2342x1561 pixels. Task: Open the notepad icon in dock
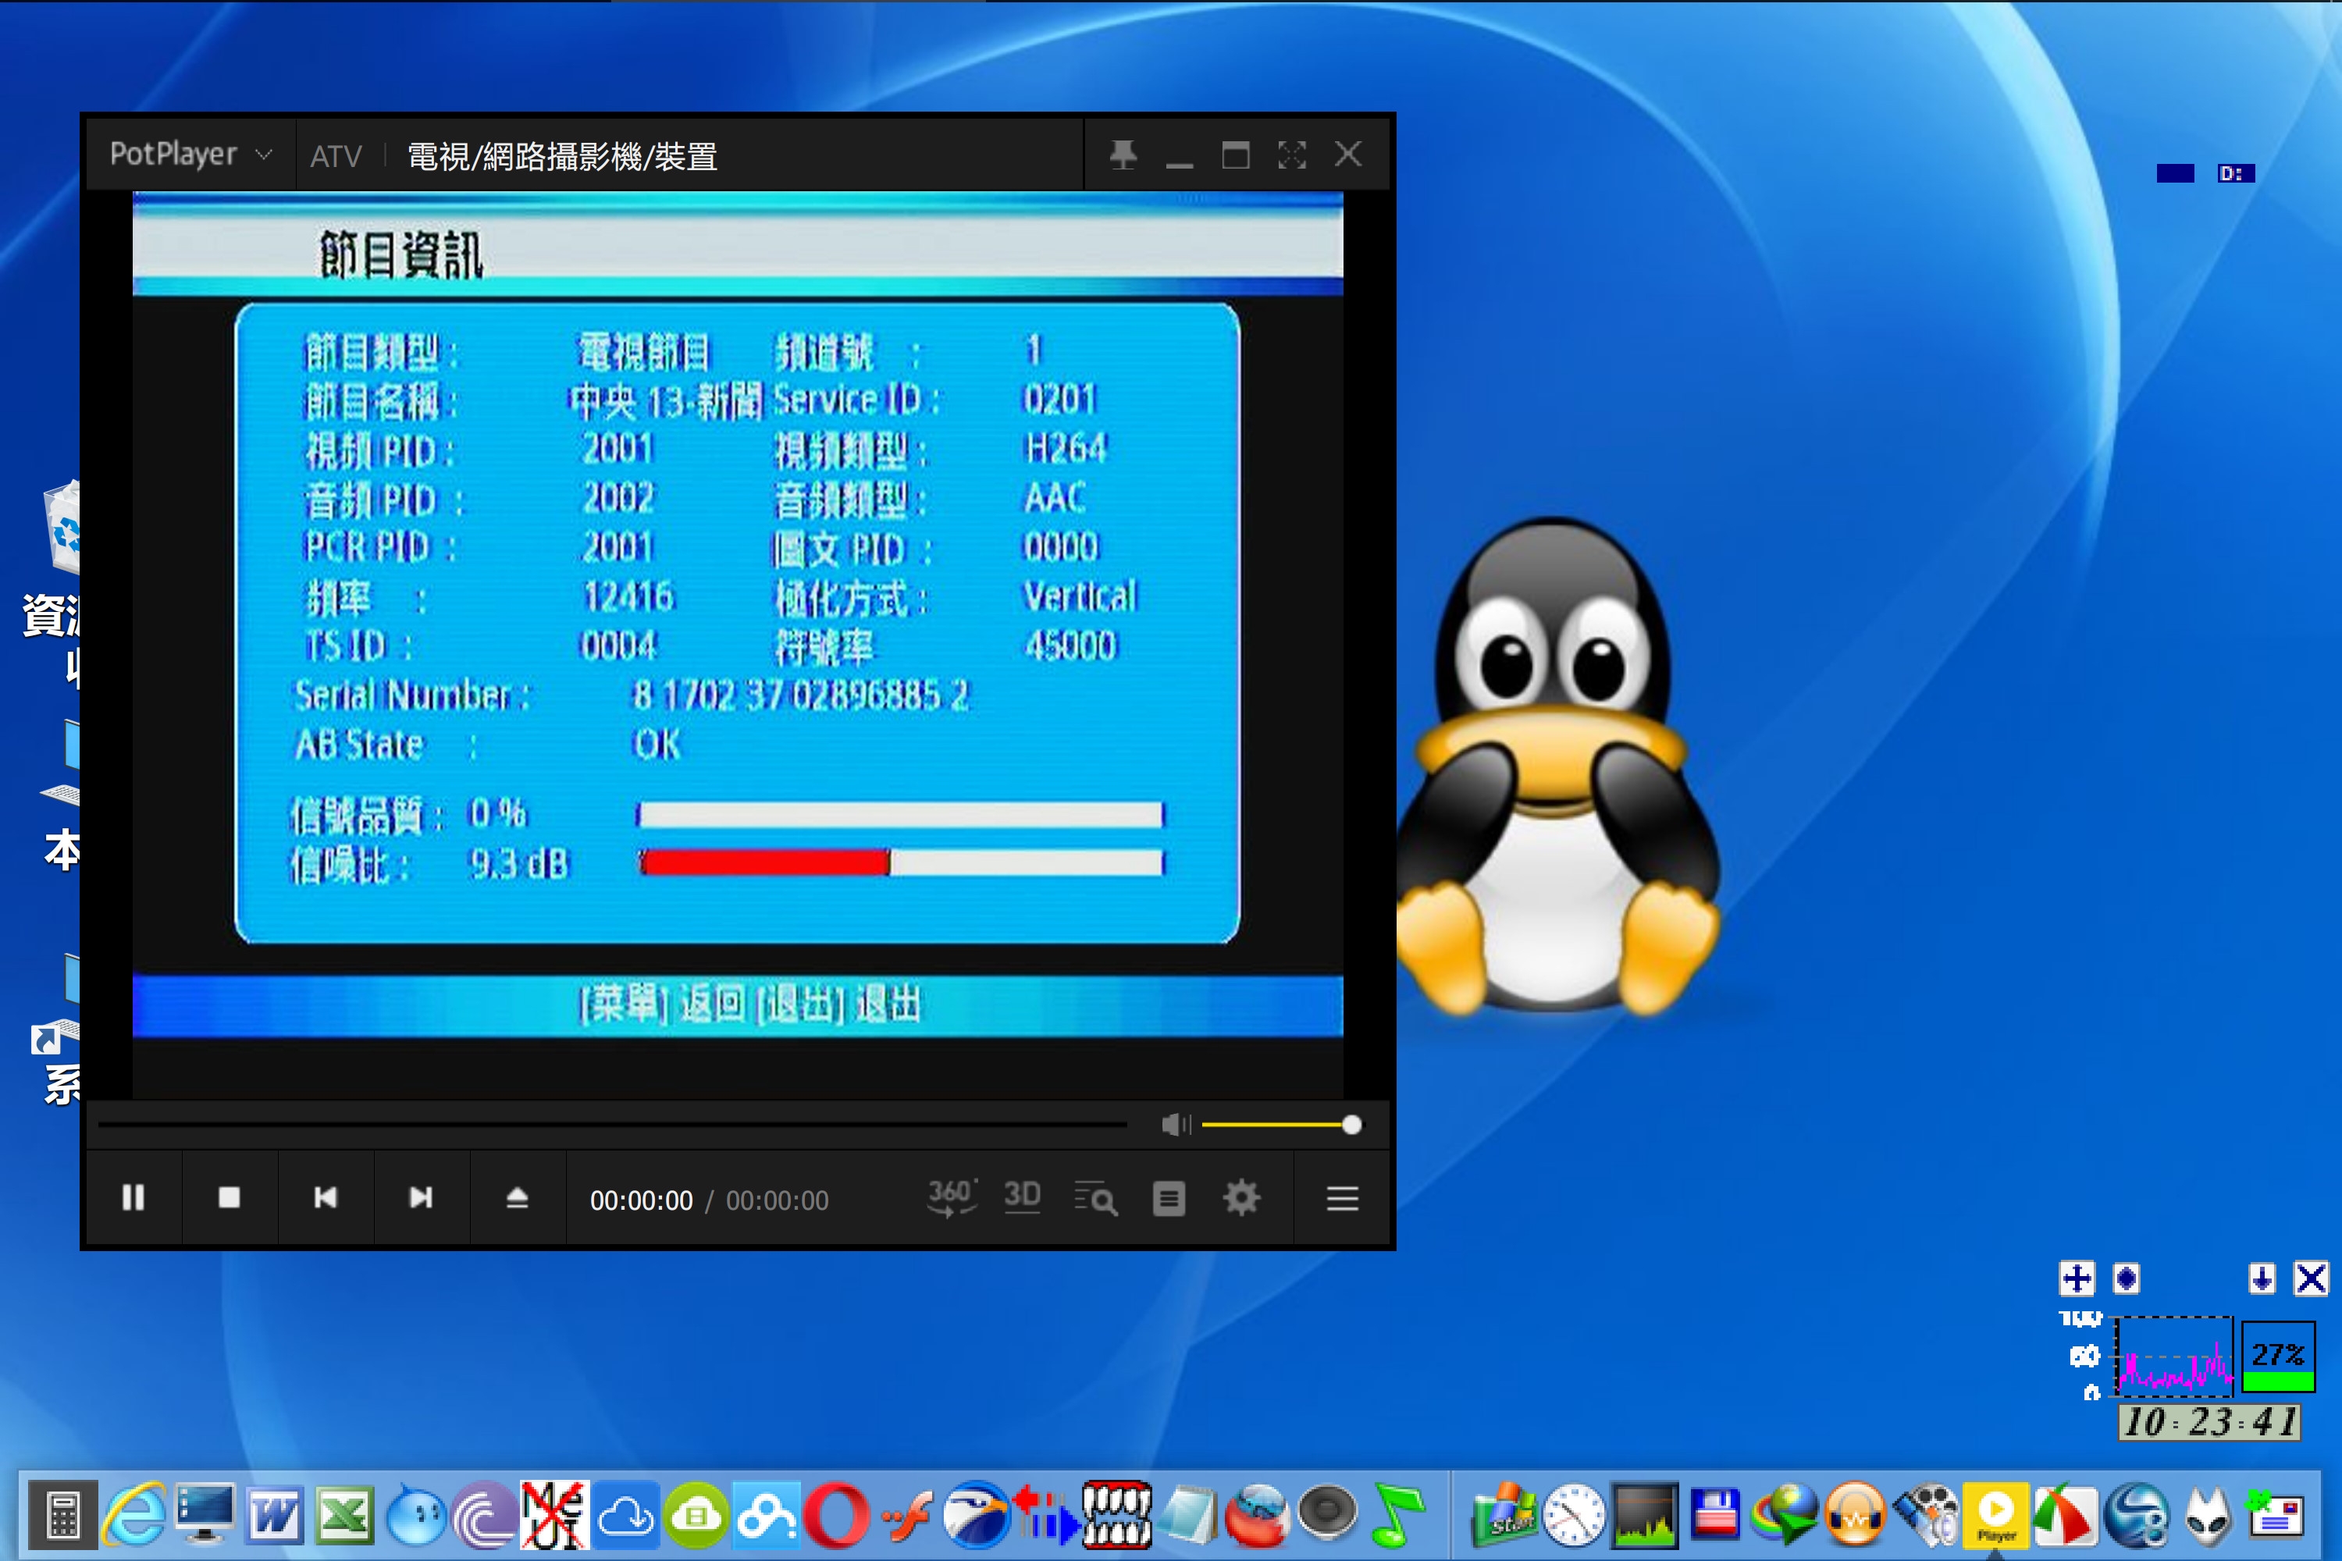point(1189,1515)
